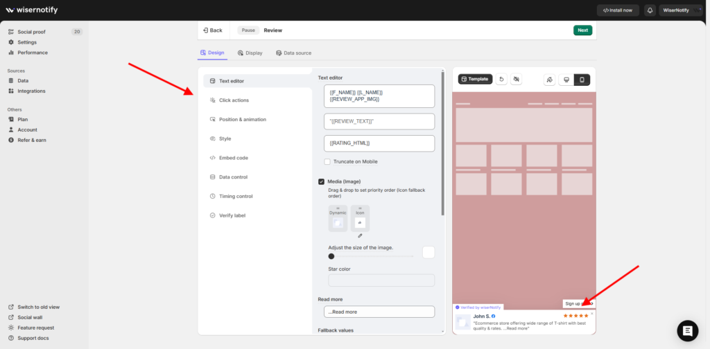Expand the Click actions section

(x=234, y=100)
